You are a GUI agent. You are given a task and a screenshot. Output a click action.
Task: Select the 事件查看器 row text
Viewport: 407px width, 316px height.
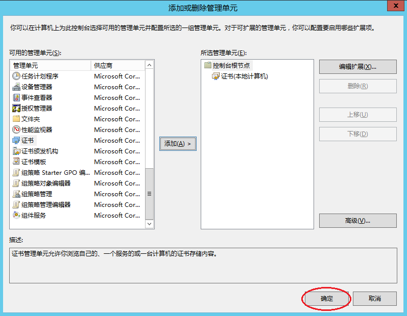point(37,98)
